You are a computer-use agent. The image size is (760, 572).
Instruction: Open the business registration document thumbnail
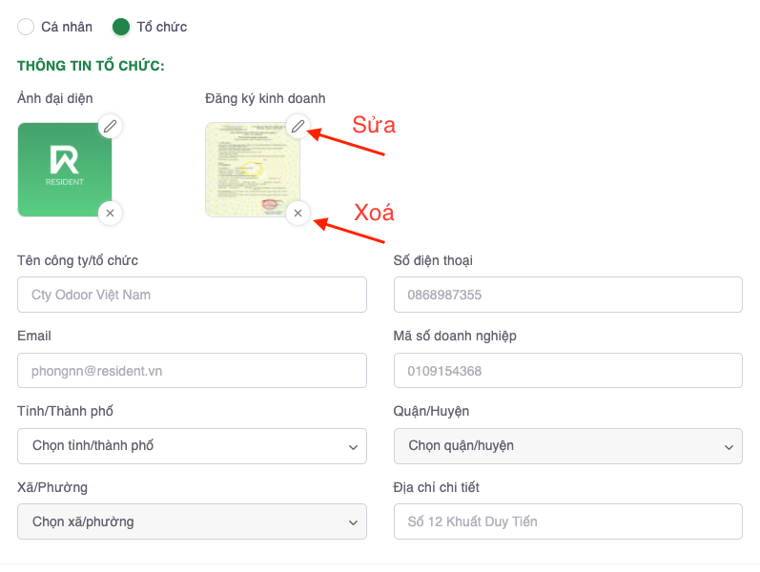pyautogui.click(x=252, y=170)
